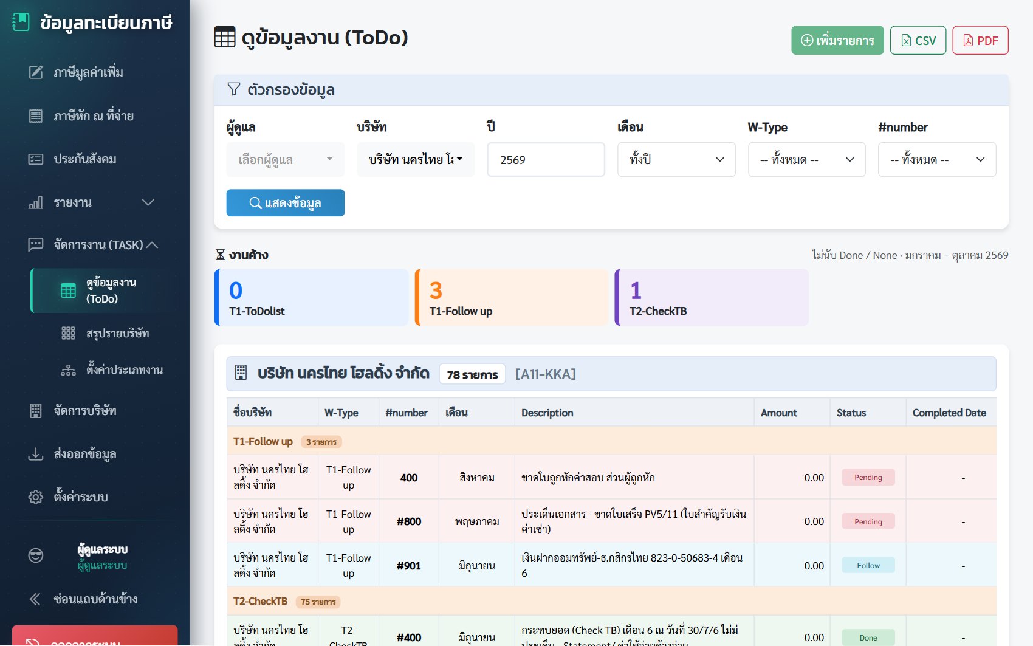Click the export data download icon
The image size is (1033, 646).
(x=36, y=454)
